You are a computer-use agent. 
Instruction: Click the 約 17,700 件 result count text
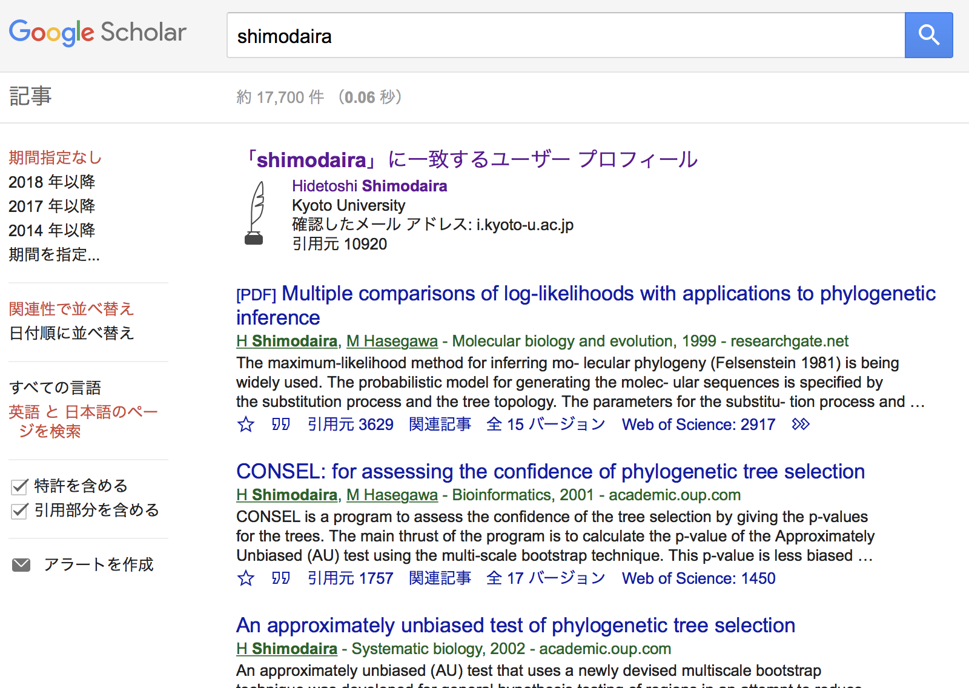pos(280,98)
